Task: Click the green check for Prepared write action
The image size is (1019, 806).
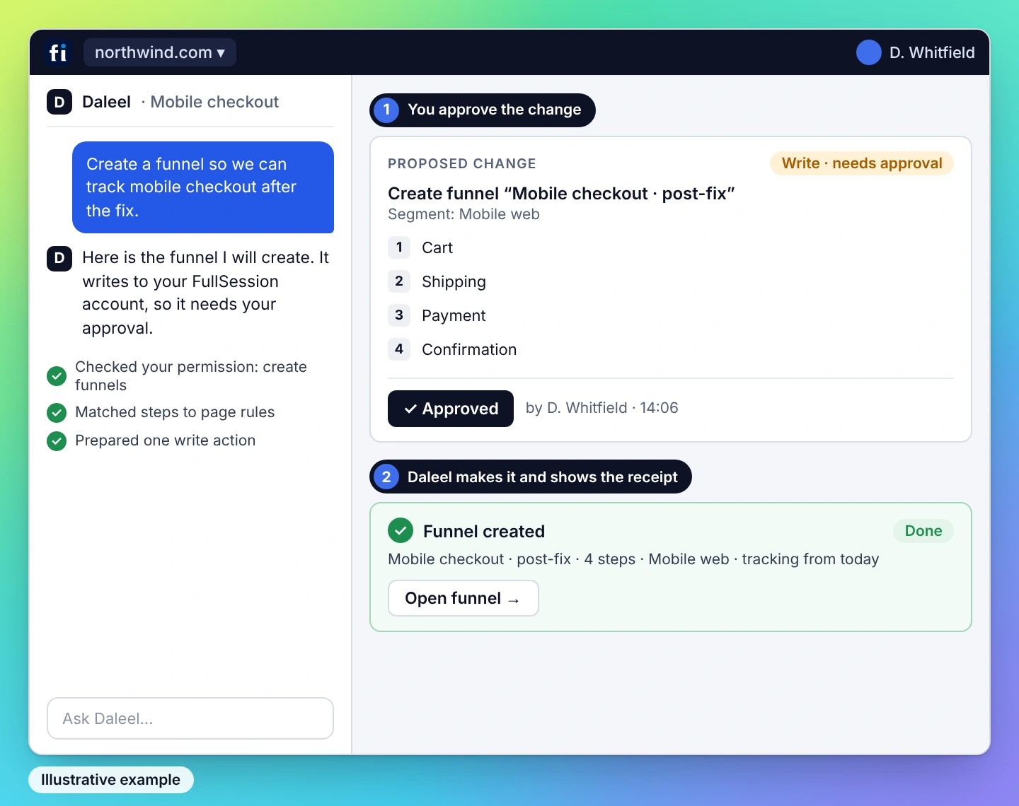Action: click(x=57, y=440)
